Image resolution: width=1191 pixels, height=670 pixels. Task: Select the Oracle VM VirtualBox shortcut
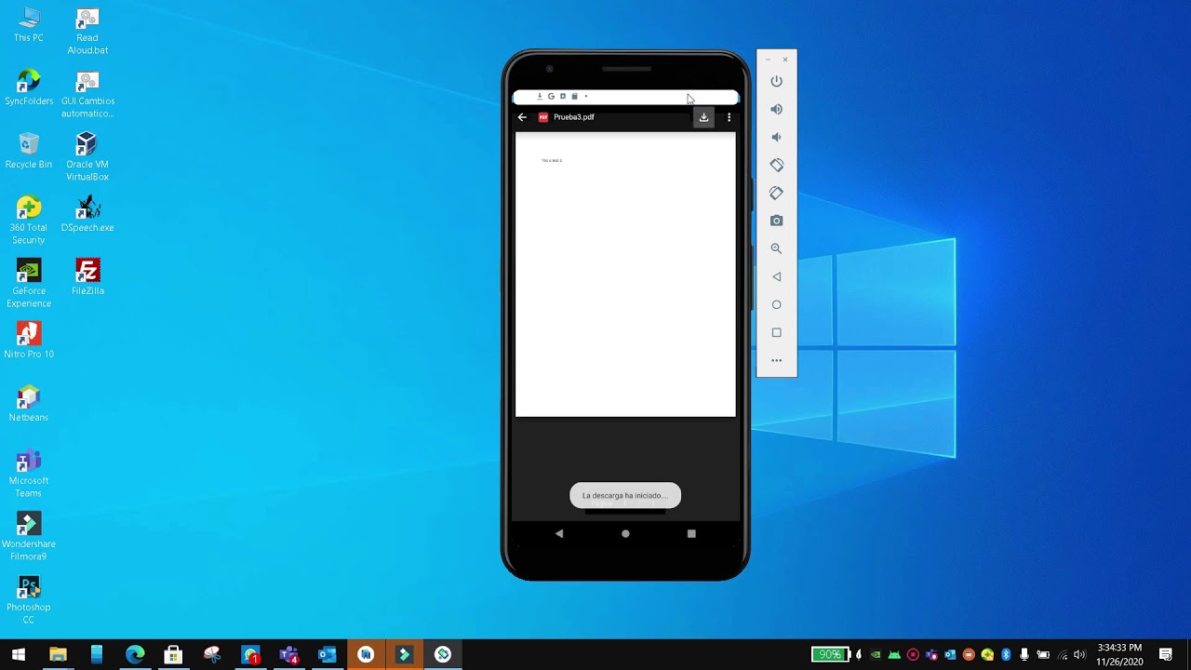click(87, 157)
